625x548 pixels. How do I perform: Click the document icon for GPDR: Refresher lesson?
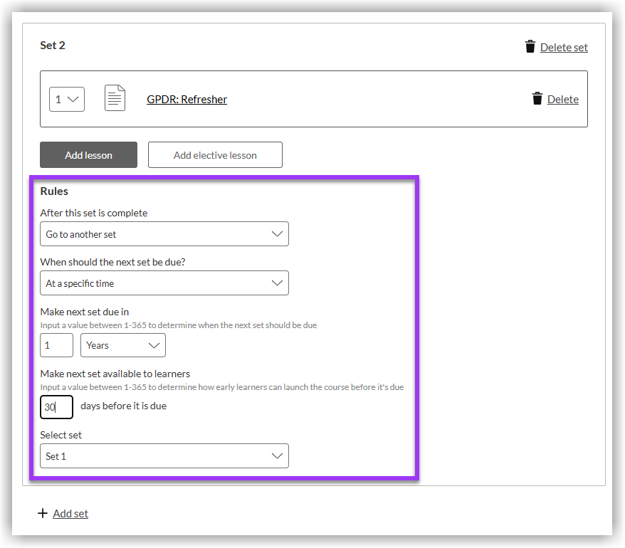pyautogui.click(x=115, y=98)
